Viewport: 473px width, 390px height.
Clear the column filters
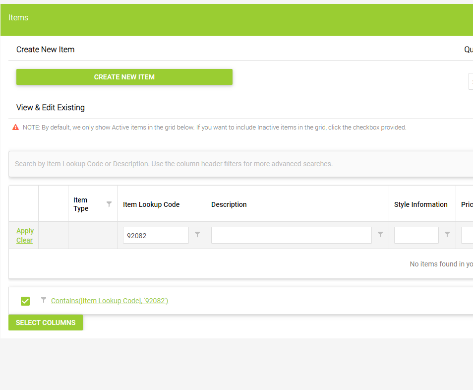click(x=24, y=240)
